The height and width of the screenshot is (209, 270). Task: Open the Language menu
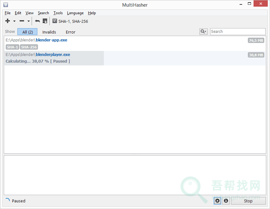tap(75, 13)
